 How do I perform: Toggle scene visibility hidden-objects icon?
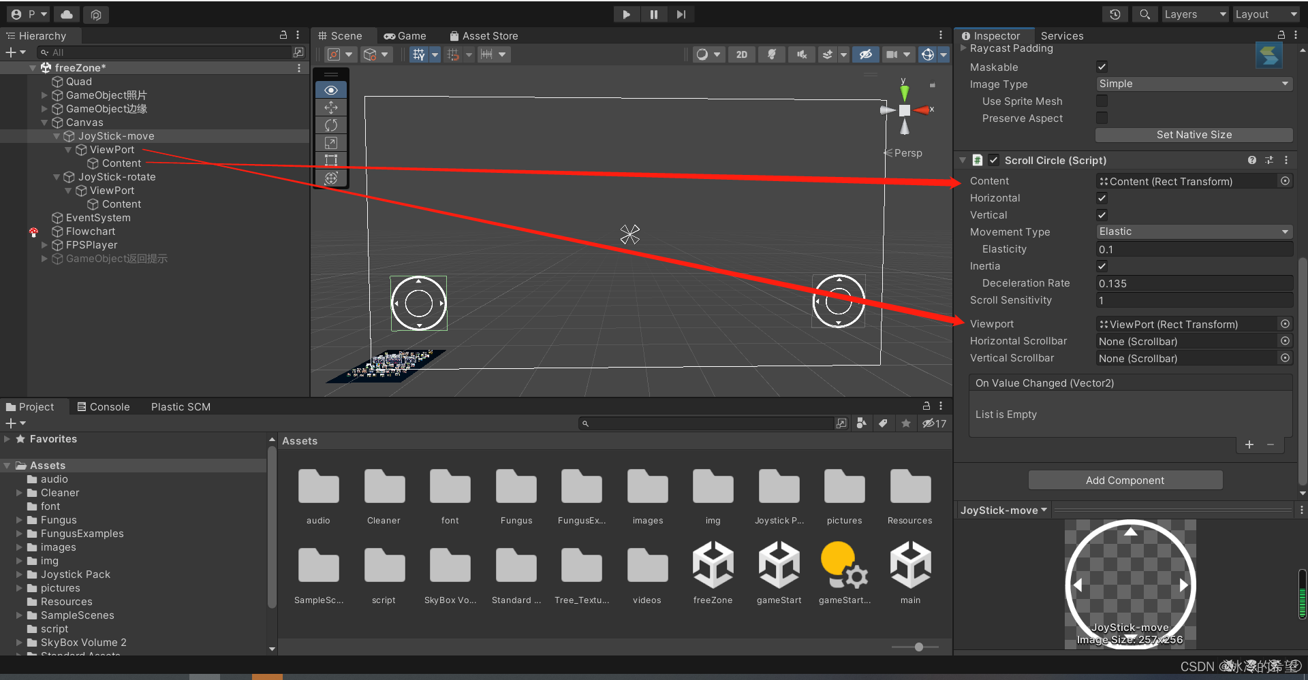(866, 54)
